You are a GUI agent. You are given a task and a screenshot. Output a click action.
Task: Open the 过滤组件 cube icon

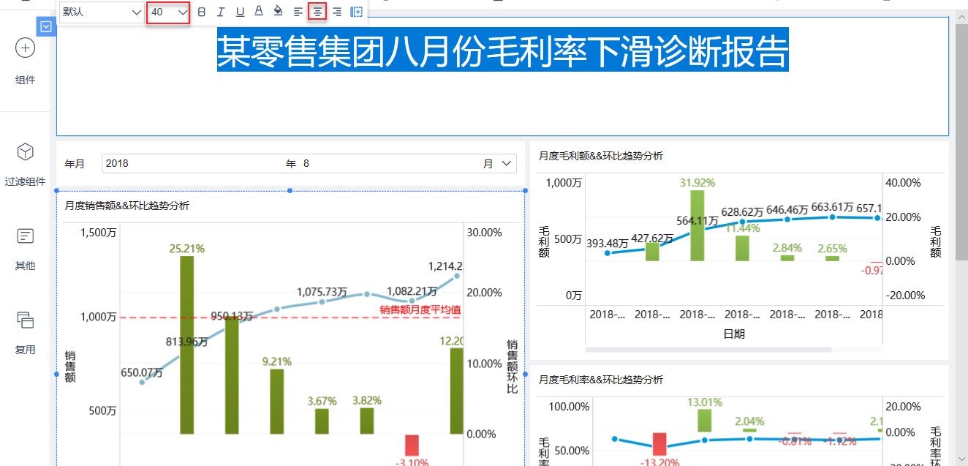point(25,151)
